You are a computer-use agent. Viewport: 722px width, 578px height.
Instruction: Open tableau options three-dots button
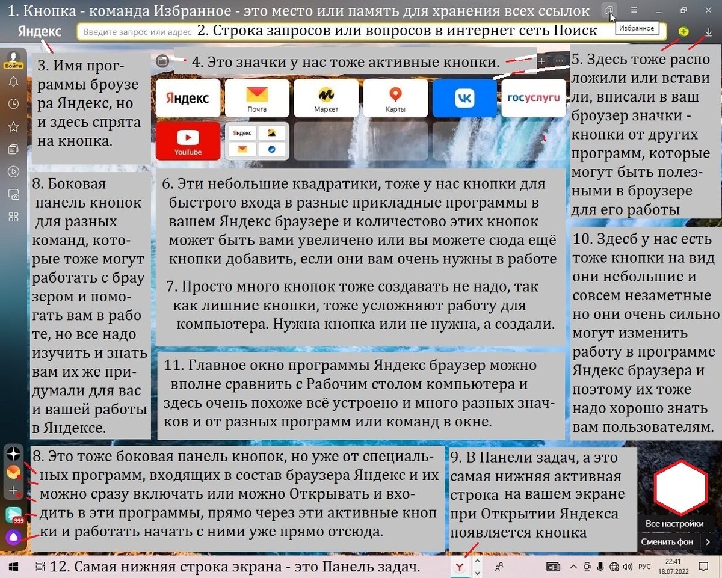point(560,61)
